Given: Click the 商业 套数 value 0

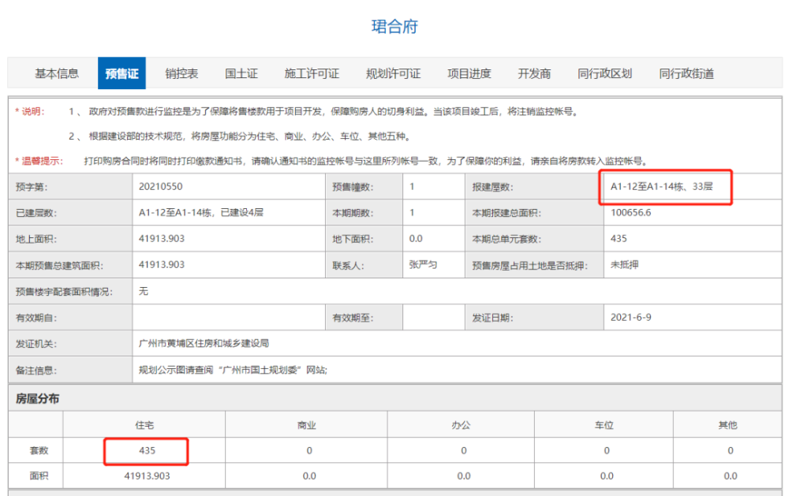Looking at the screenshot, I should click(x=309, y=451).
